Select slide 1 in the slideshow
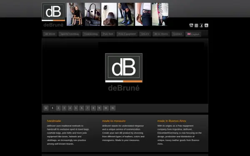This screenshot has height=156, width=250. [52, 108]
